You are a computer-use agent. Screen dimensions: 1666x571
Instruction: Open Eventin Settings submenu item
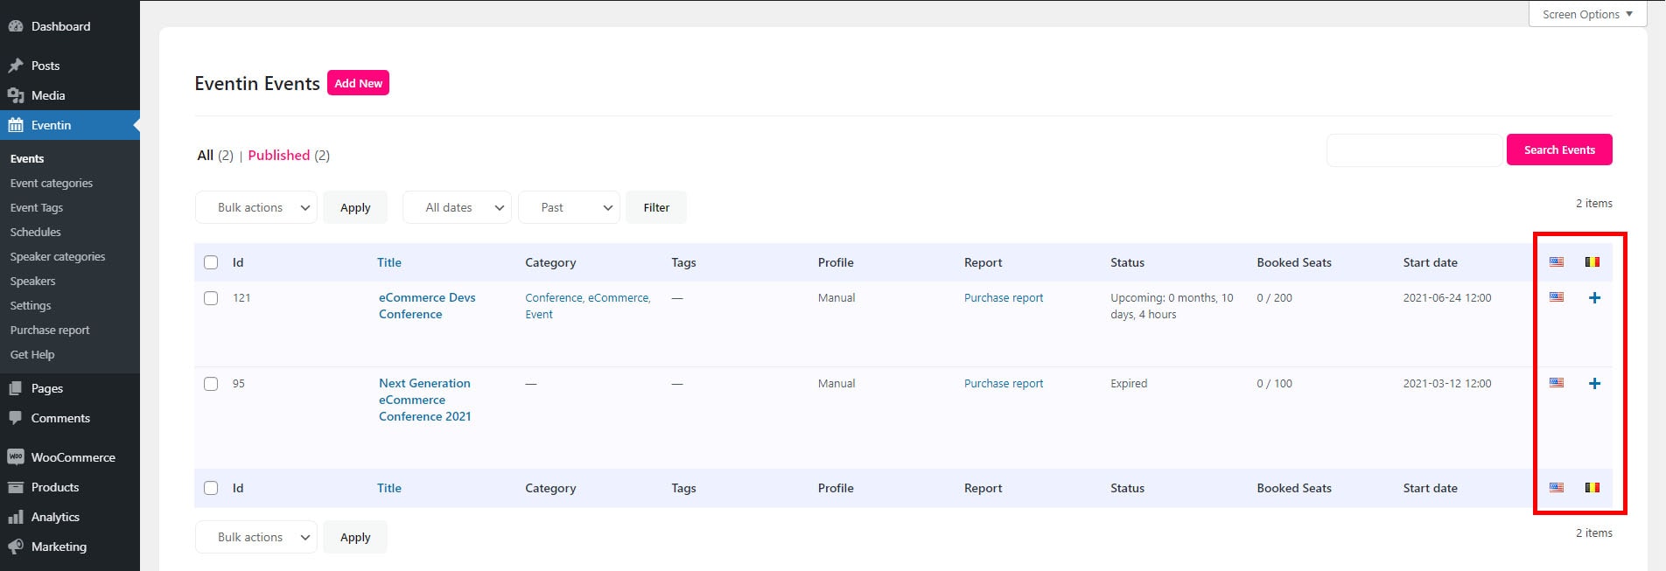(x=31, y=305)
